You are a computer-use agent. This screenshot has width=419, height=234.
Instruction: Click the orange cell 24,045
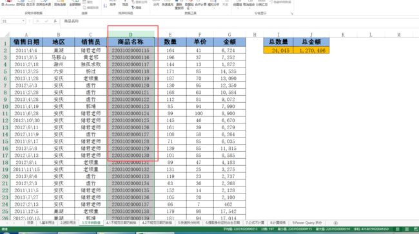(278, 50)
